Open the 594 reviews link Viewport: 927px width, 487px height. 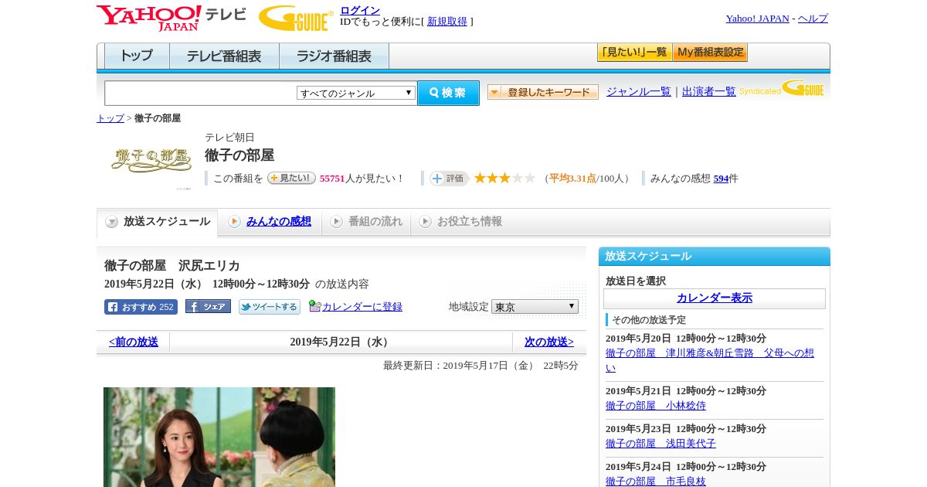721,179
